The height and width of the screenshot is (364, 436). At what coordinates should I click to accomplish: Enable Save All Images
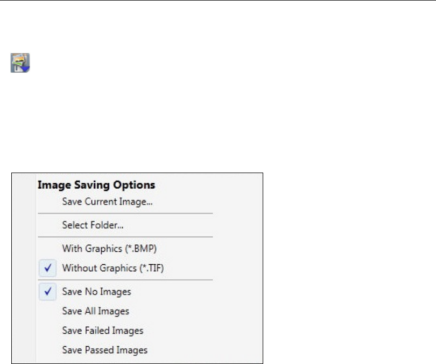pos(96,311)
